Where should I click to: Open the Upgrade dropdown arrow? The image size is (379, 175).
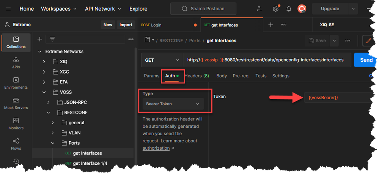click(x=353, y=9)
